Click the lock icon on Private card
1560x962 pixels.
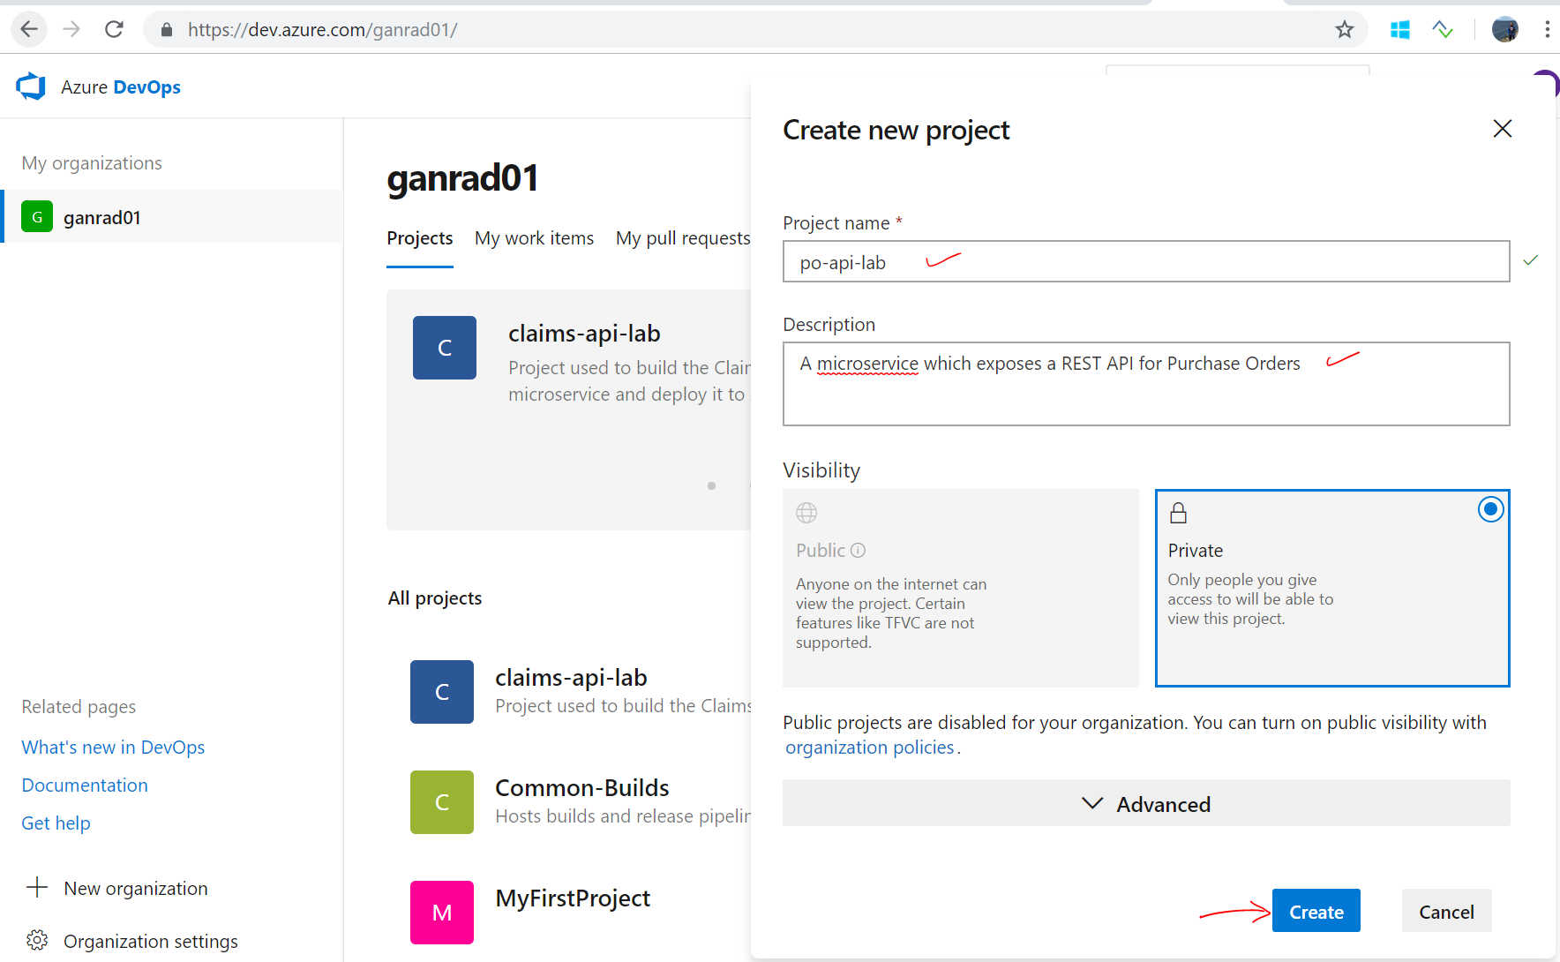1179,513
